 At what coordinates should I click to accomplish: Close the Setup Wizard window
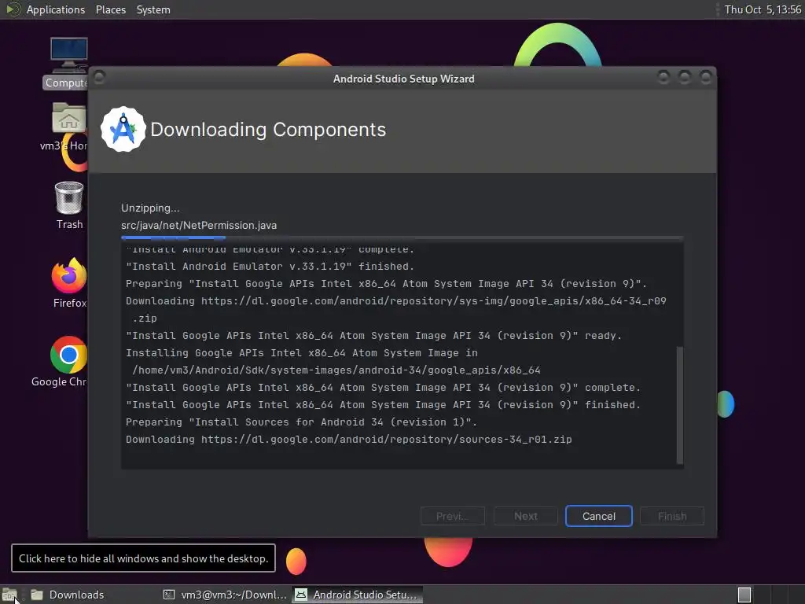[x=706, y=77]
